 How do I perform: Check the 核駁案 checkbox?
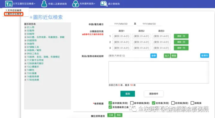192,103
